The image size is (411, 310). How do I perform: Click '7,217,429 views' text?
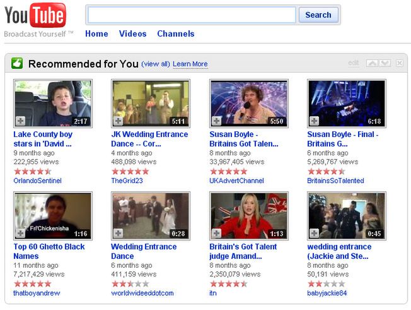point(39,274)
